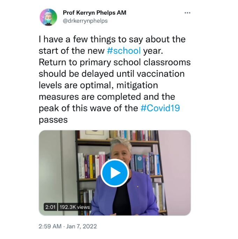Click the Jan 7, 2022 date
This screenshot has width=238, height=239.
(81, 226)
